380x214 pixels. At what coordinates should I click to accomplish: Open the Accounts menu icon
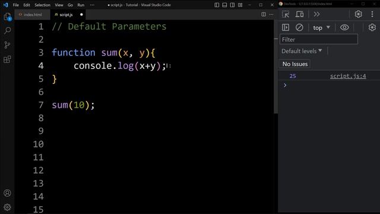[x=7, y=193]
